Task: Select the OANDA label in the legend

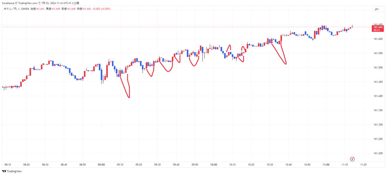Action: [x=24, y=9]
